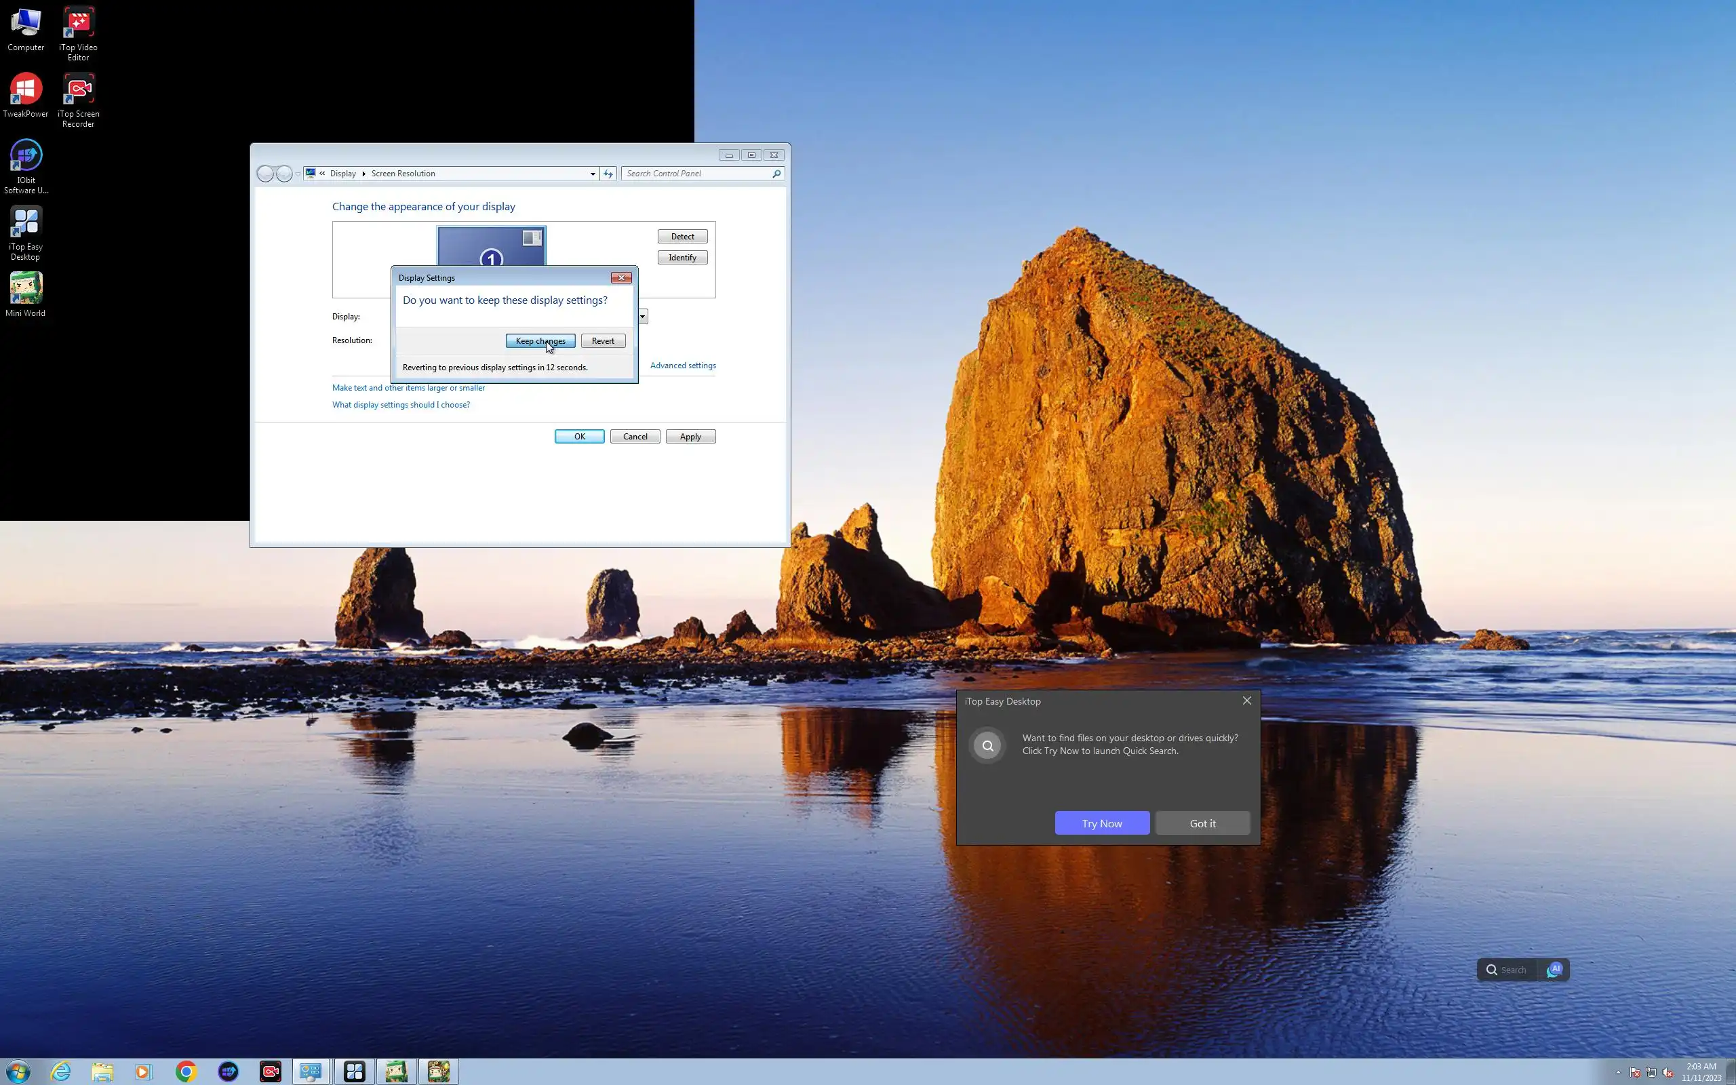The height and width of the screenshot is (1085, 1736).
Task: Click Display in the breadcrumb path
Action: click(x=343, y=174)
